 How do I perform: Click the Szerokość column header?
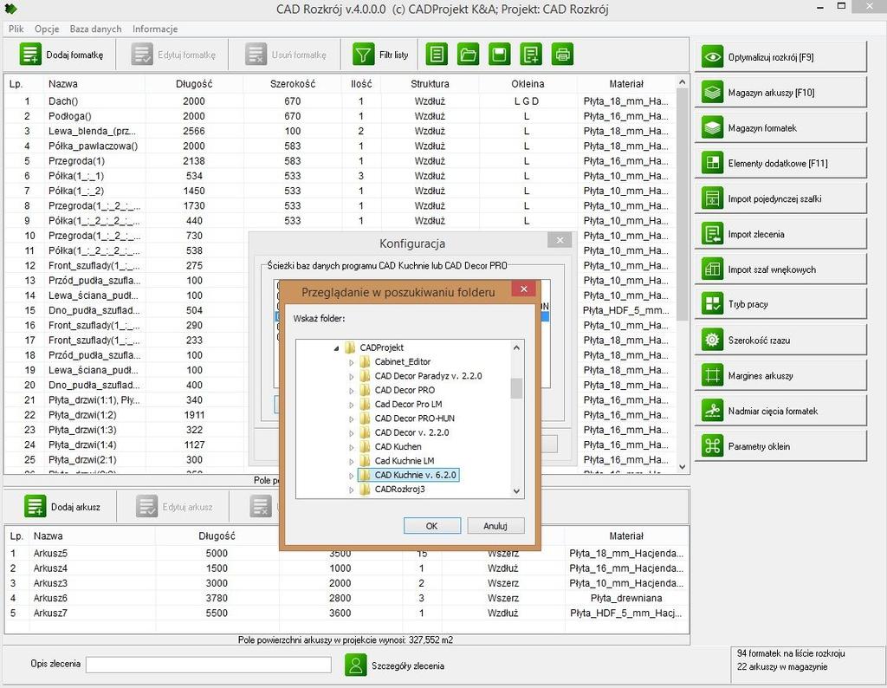tap(293, 84)
